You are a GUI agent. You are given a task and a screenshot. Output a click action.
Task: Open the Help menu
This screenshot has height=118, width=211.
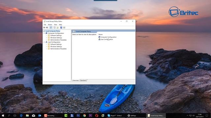(60, 25)
